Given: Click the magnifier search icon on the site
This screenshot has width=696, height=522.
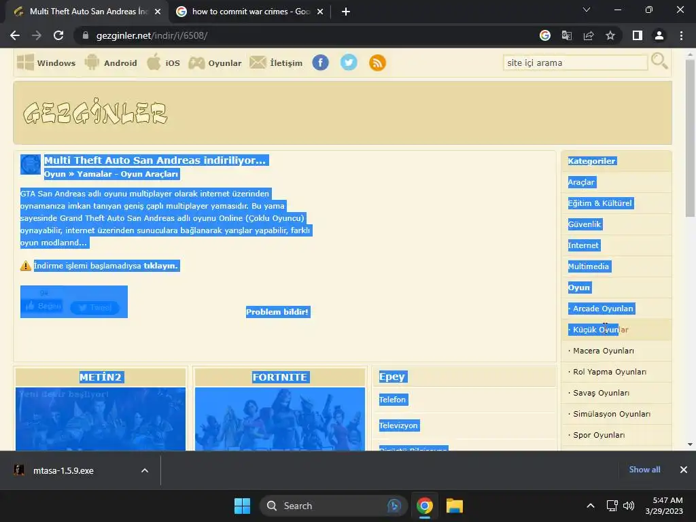Looking at the screenshot, I should point(659,61).
